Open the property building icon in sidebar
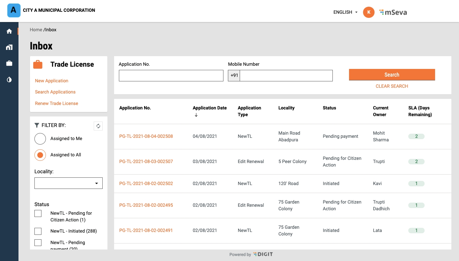The height and width of the screenshot is (261, 459). point(9,47)
